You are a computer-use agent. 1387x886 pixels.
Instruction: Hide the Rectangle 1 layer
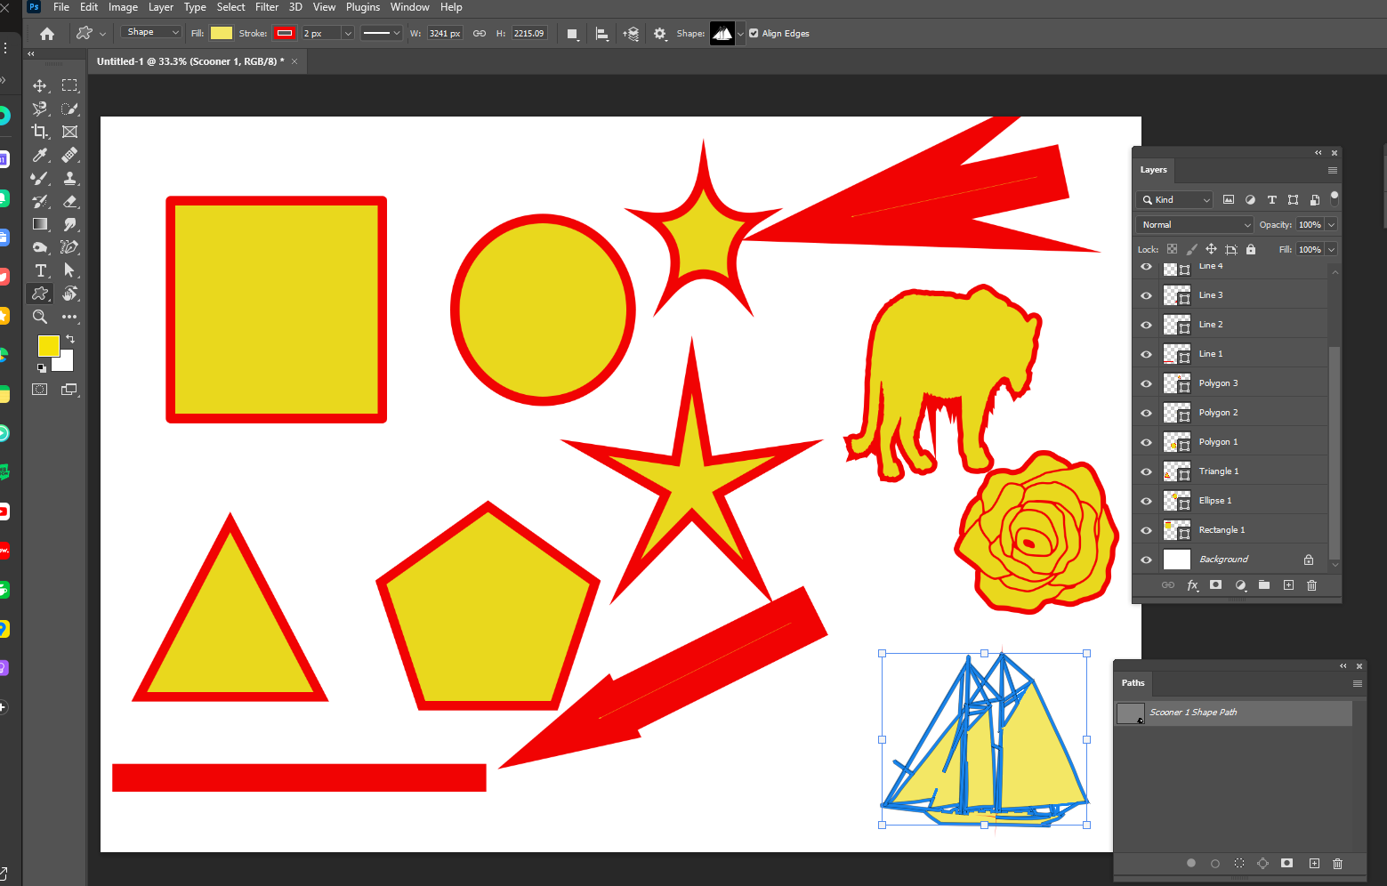point(1146,530)
